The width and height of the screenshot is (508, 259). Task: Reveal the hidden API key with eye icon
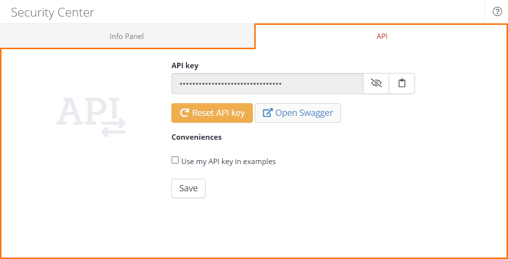coord(376,83)
